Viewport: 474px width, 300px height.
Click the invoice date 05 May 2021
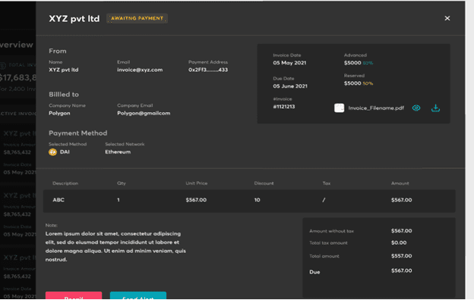click(x=289, y=63)
